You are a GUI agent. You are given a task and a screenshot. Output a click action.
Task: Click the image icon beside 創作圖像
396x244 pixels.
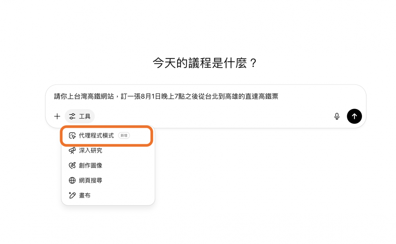click(72, 165)
